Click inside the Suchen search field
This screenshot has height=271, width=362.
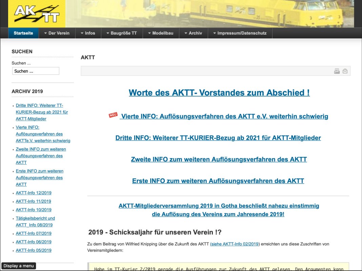(36, 71)
